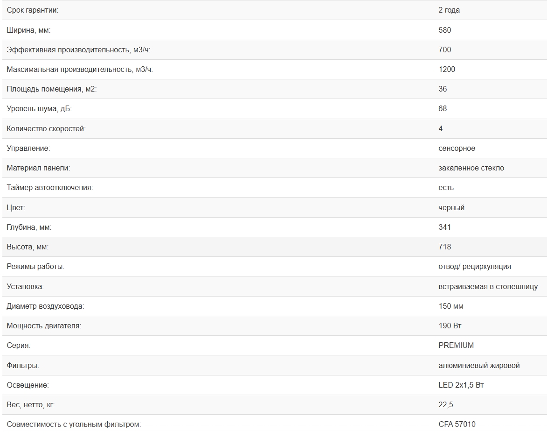The image size is (547, 439).
Task: Click the "сенсорное" control value
Action: coord(457,148)
